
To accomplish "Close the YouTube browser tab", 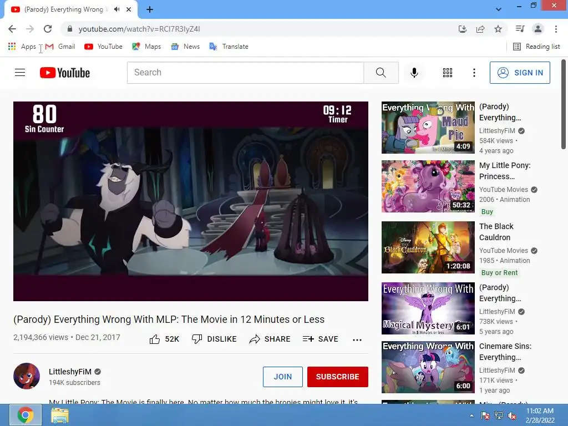I will 129,9.
